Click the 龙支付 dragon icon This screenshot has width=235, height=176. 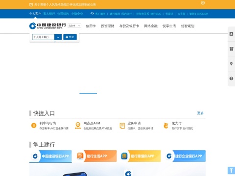[x=166, y=126]
